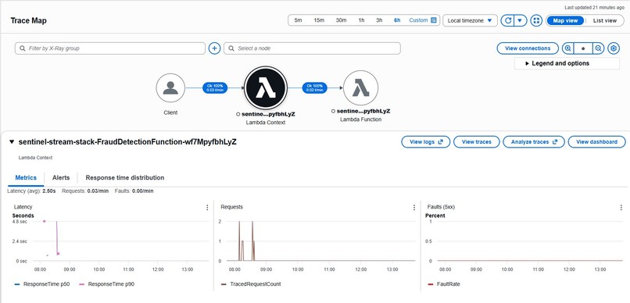
Task: Collapse the sentinel-stream-stack FraudDetectionFunction panel
Action: pyautogui.click(x=12, y=141)
